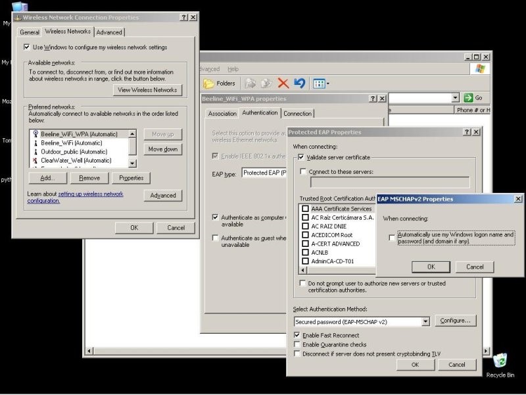Click Cancel in Protected EAP Properties

(457, 365)
